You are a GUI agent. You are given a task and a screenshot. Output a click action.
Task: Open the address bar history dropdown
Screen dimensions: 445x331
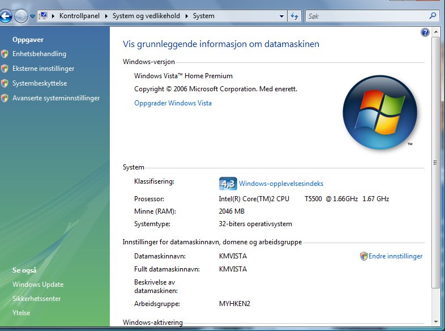pyautogui.click(x=281, y=16)
